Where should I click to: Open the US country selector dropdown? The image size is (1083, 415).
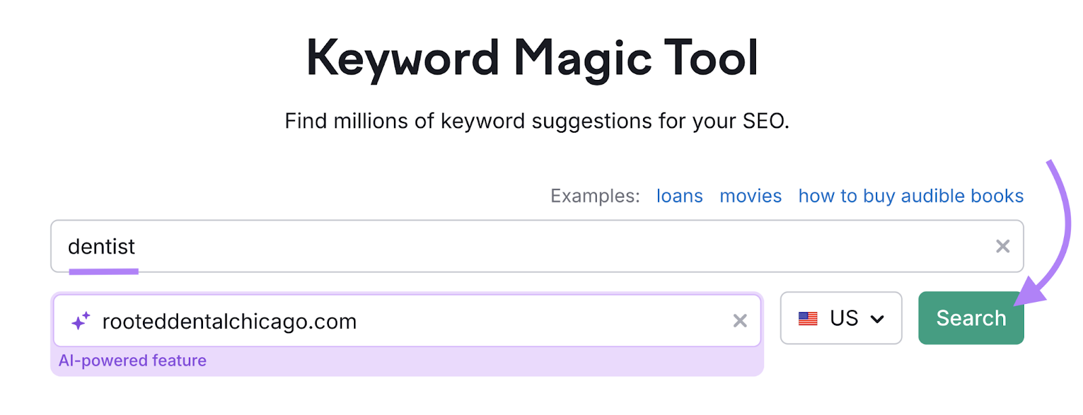[x=841, y=318]
